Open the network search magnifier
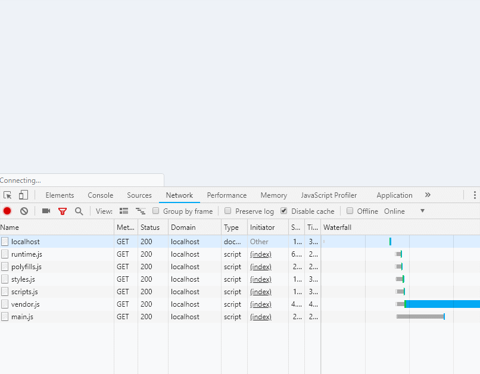The width and height of the screenshot is (480, 374). point(79,211)
